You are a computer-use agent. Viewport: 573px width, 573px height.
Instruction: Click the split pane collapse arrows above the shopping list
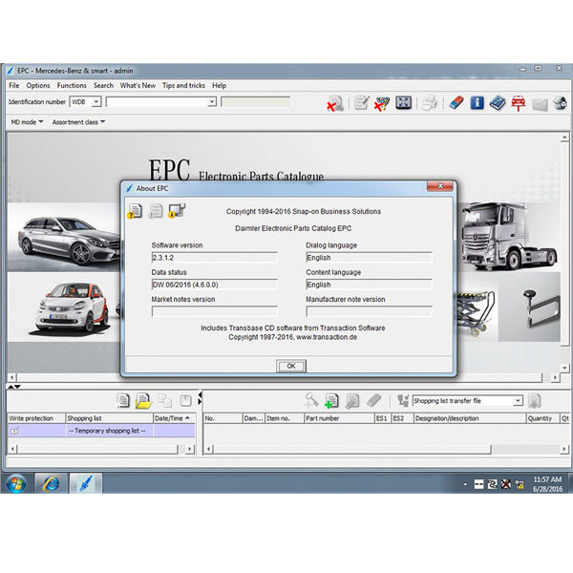(14, 386)
